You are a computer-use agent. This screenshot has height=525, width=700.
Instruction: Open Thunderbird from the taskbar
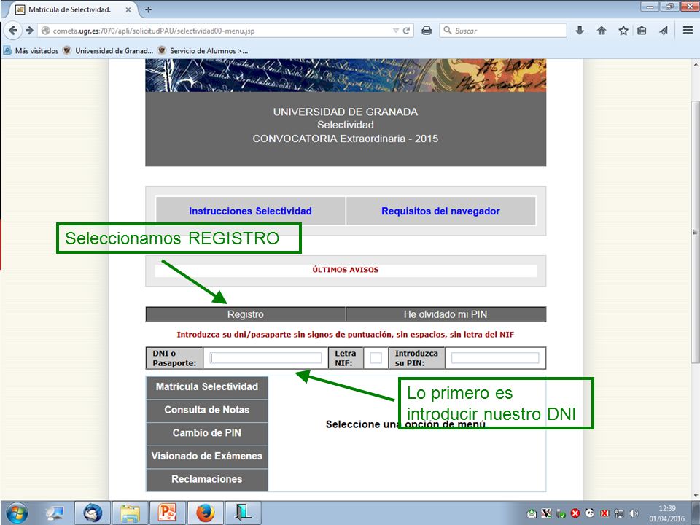[93, 513]
